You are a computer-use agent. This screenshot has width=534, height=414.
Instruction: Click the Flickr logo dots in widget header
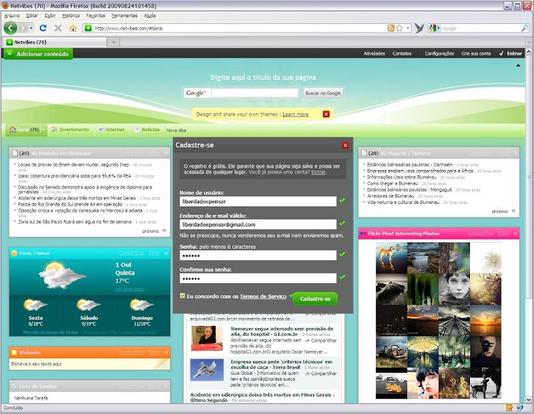point(363,234)
